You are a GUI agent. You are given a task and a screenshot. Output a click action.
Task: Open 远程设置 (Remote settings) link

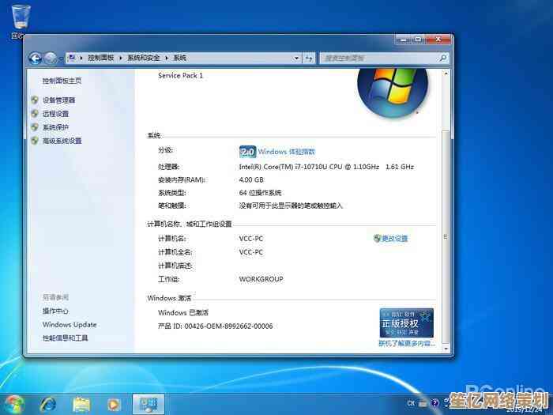(55, 114)
